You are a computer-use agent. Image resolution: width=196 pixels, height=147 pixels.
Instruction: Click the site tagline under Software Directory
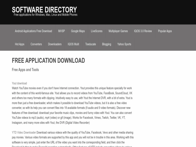[45, 15]
